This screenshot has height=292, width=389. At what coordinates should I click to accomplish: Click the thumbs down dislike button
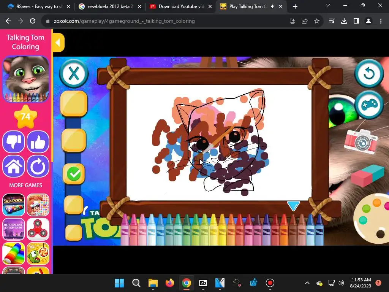[14, 142]
